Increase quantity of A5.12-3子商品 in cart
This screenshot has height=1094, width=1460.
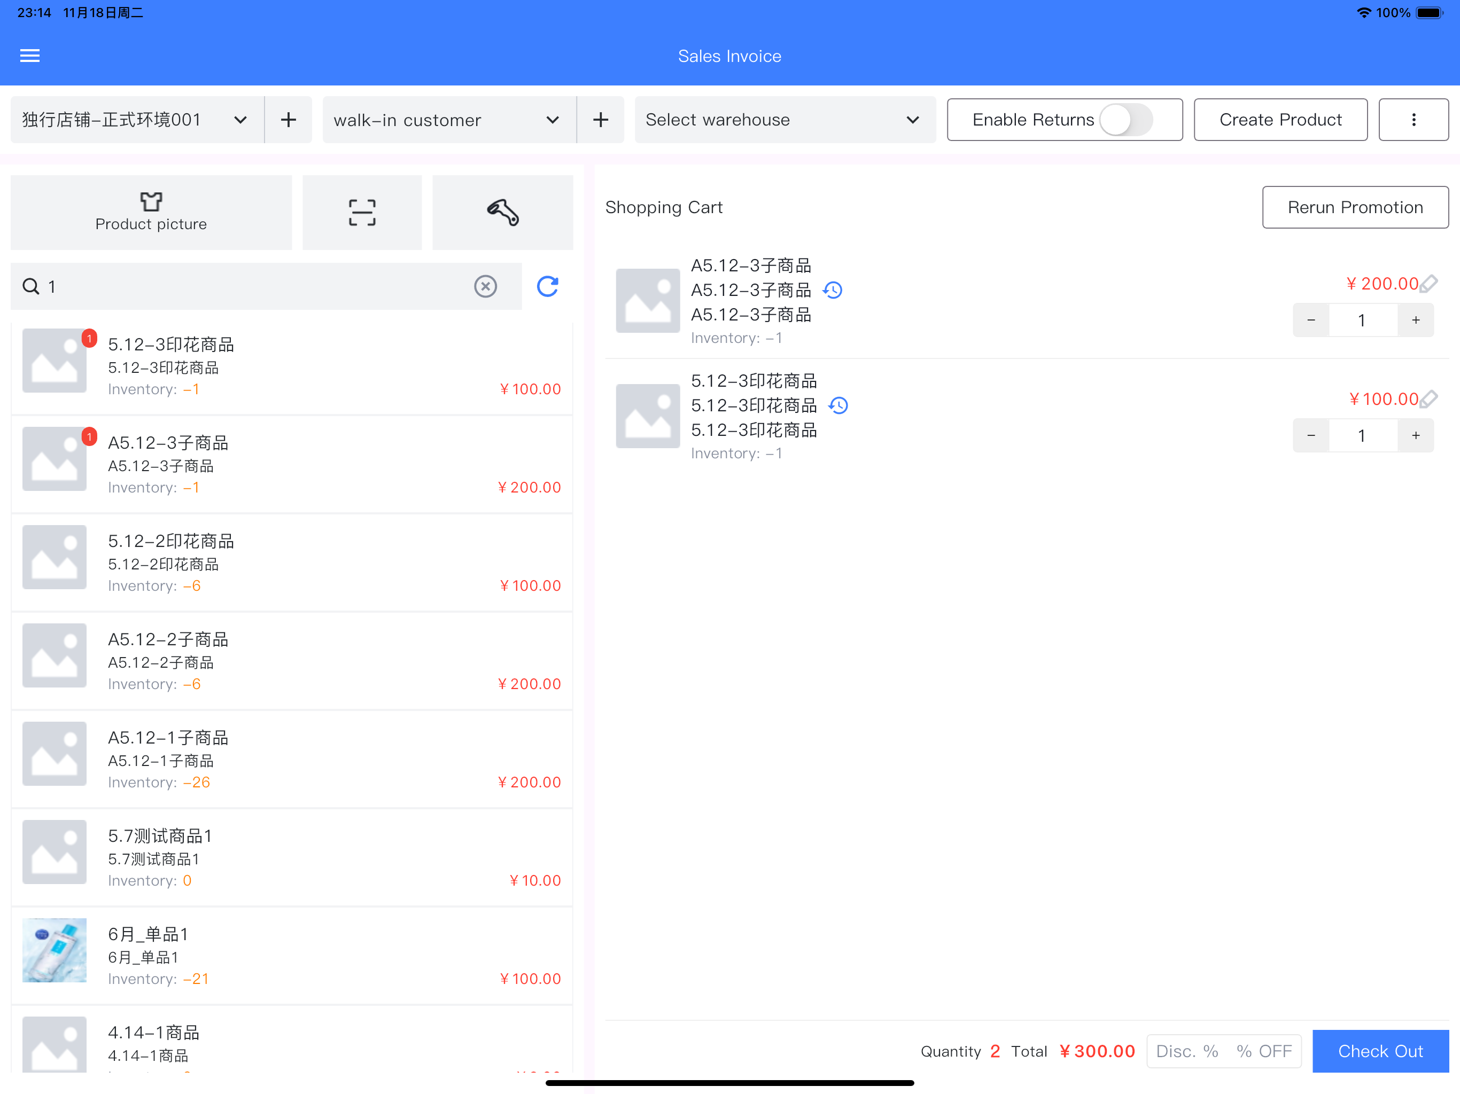(x=1416, y=321)
